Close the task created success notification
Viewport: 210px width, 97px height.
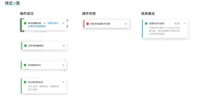tap(63, 23)
